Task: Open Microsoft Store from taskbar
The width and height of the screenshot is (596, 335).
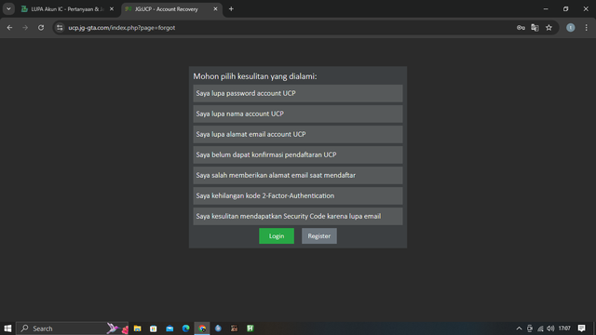Action: tap(153, 328)
